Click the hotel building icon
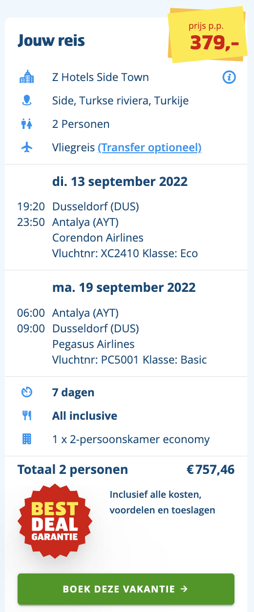 pyautogui.click(x=27, y=77)
